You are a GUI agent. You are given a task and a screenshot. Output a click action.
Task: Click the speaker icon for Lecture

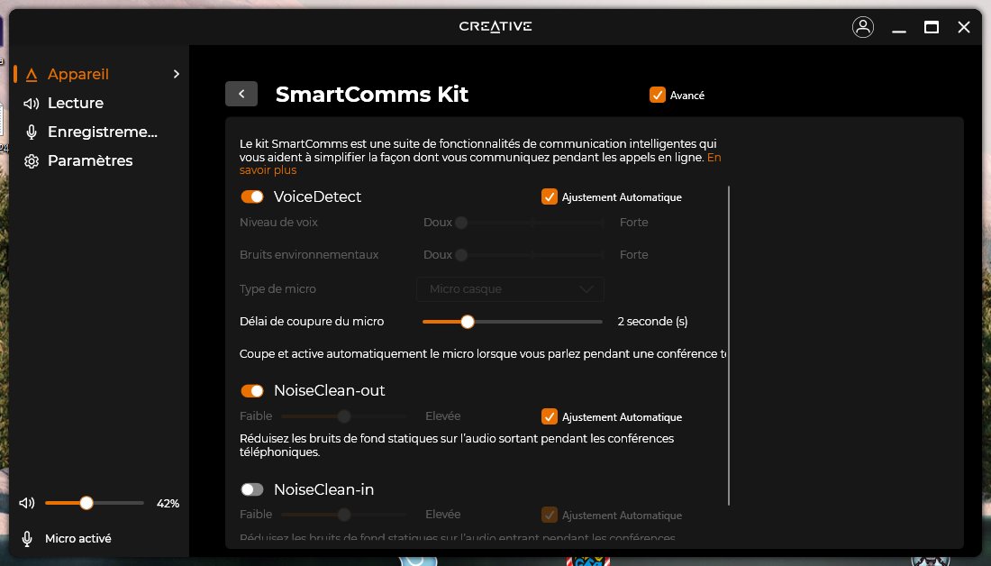32,104
